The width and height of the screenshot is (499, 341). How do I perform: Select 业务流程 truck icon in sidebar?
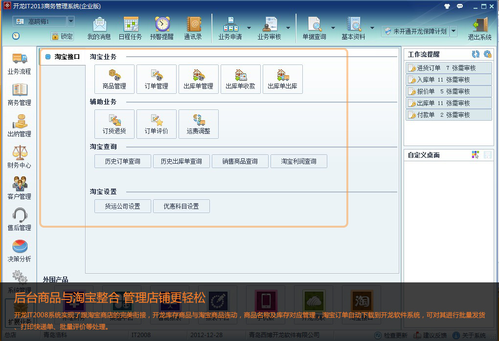20,64
